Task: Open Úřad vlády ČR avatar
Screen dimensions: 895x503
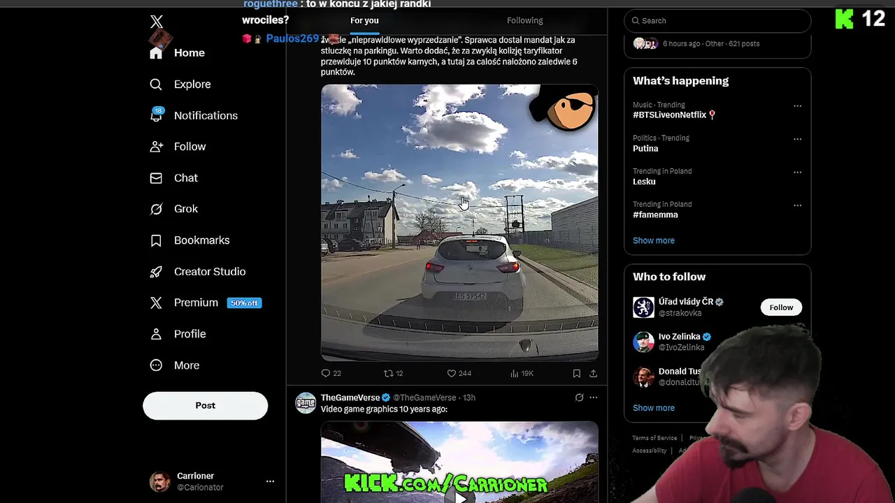Action: tap(643, 307)
